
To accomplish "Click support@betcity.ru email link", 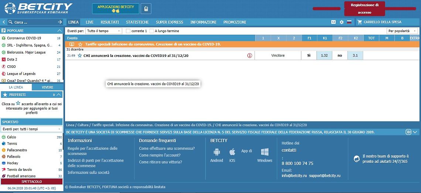I will [x=325, y=176].
